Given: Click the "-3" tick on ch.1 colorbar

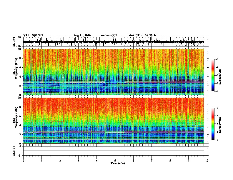Looking at the screenshot, I should click(217, 59).
